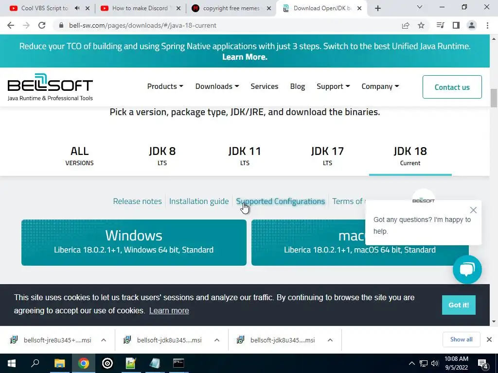This screenshot has height=373, width=498.
Task: Click Chrome icon in taskbar
Action: 84,363
